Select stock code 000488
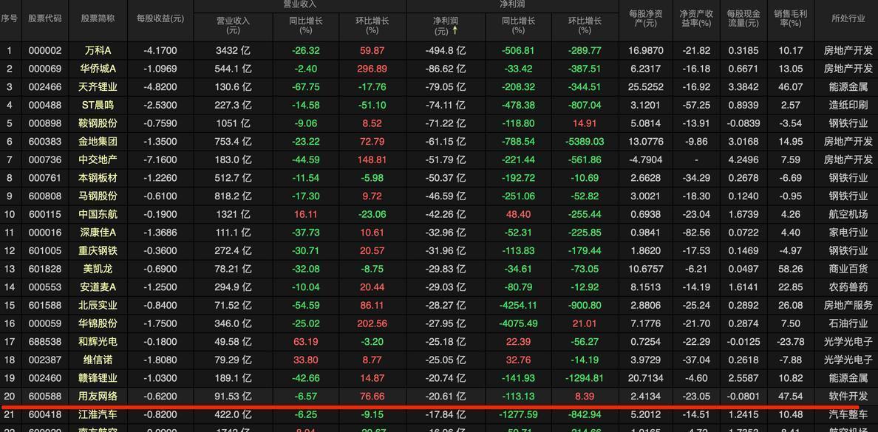This screenshot has height=432, width=878. click(45, 105)
